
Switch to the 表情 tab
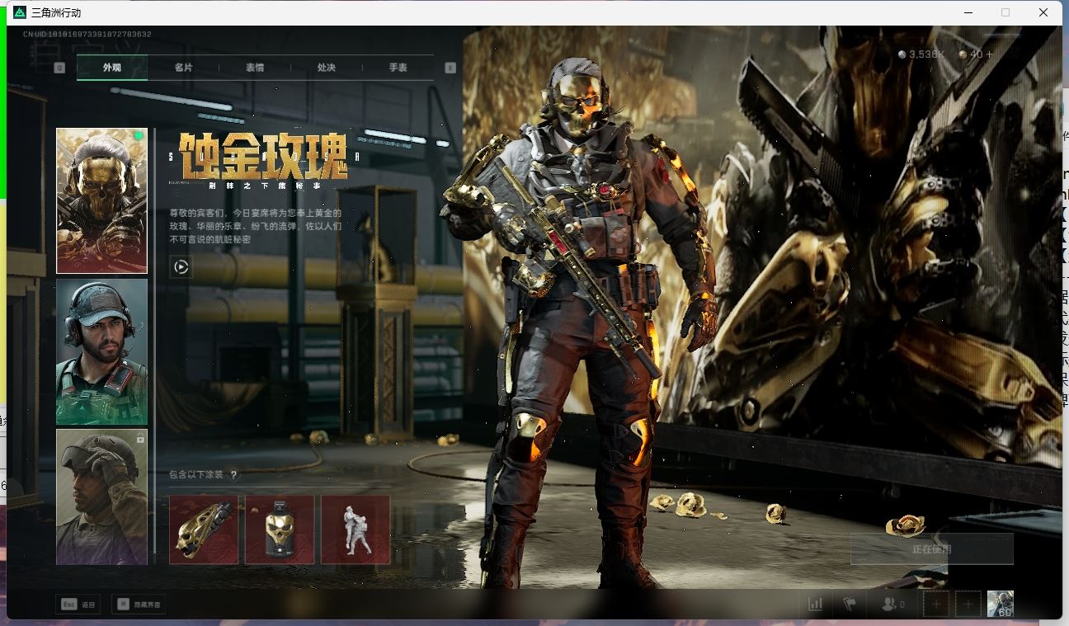[255, 68]
